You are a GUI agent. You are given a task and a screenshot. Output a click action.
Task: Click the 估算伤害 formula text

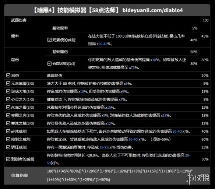pyautogui.click(x=120, y=175)
